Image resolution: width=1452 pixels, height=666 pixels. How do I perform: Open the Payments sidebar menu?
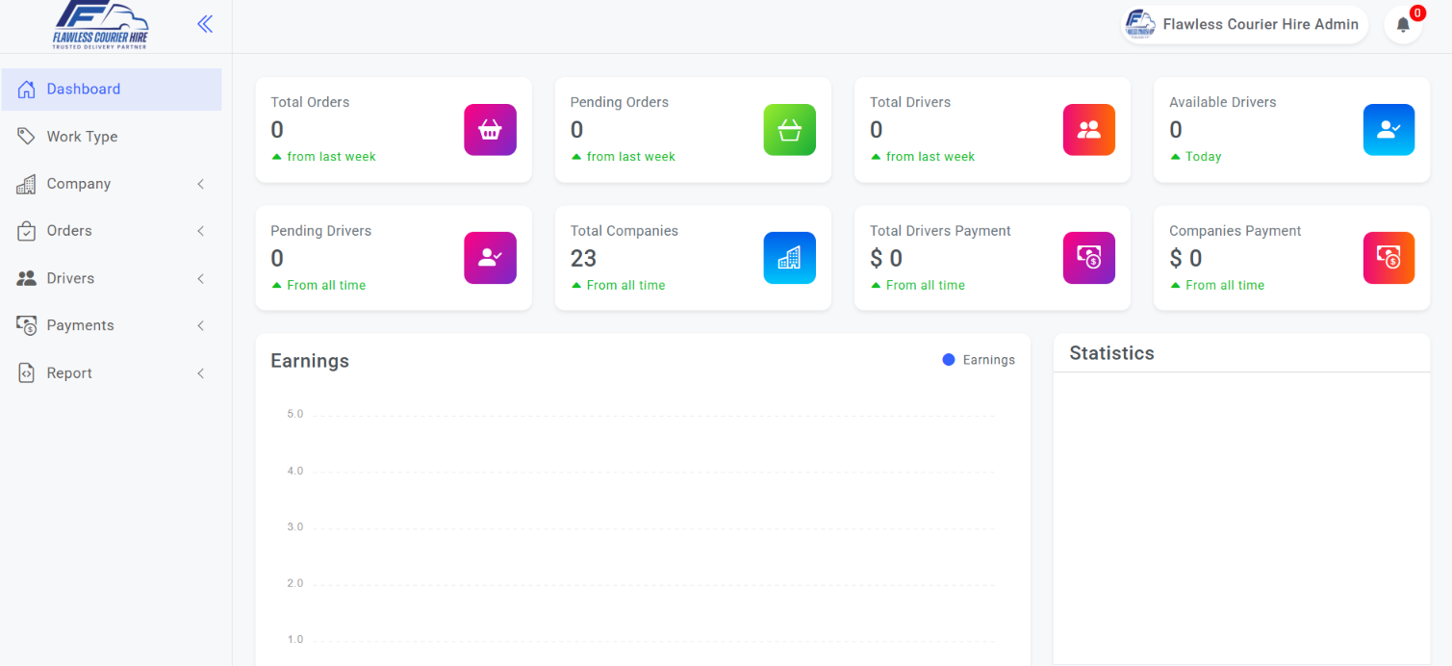[80, 325]
